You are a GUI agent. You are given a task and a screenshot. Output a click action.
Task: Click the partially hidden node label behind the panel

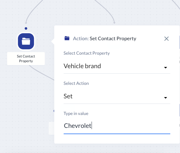(51, 128)
